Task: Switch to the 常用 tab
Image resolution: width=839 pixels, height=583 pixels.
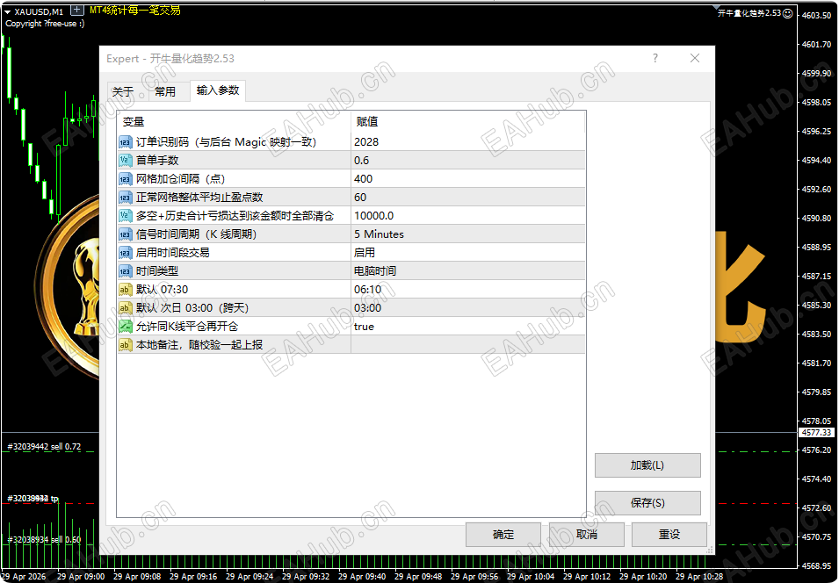Action: 165,92
